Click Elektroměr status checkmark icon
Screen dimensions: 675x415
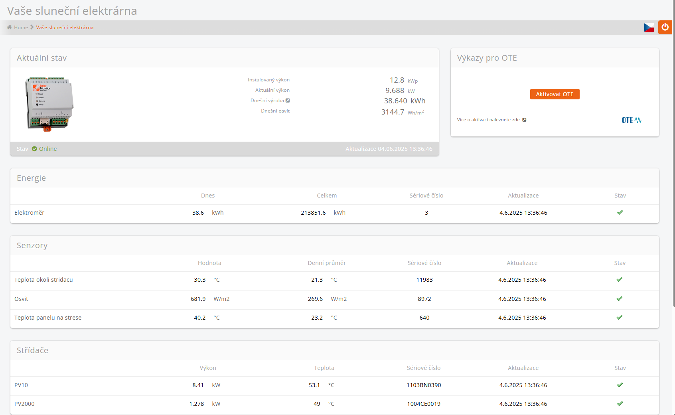click(620, 213)
